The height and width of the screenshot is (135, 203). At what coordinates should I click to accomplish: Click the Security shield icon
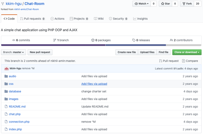point(111,19)
